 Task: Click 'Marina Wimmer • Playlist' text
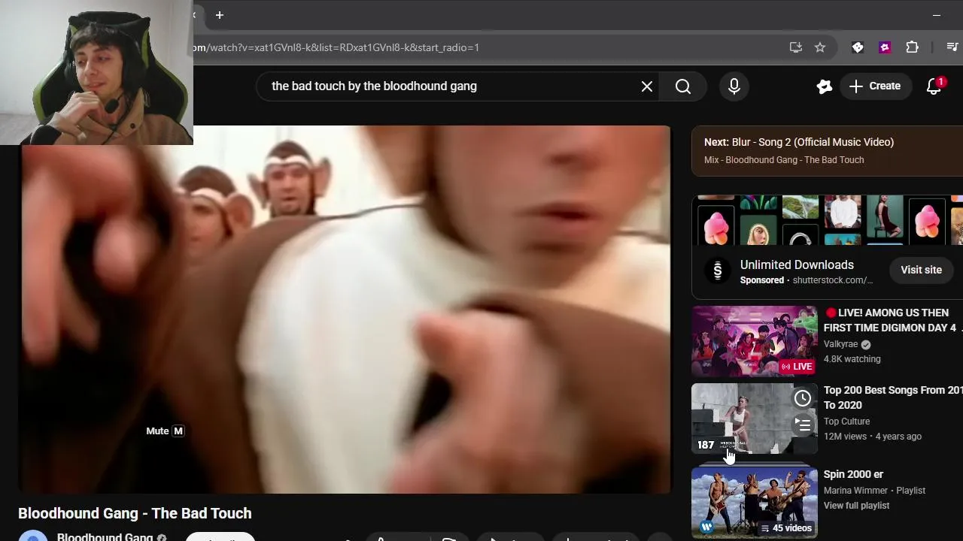[874, 491]
